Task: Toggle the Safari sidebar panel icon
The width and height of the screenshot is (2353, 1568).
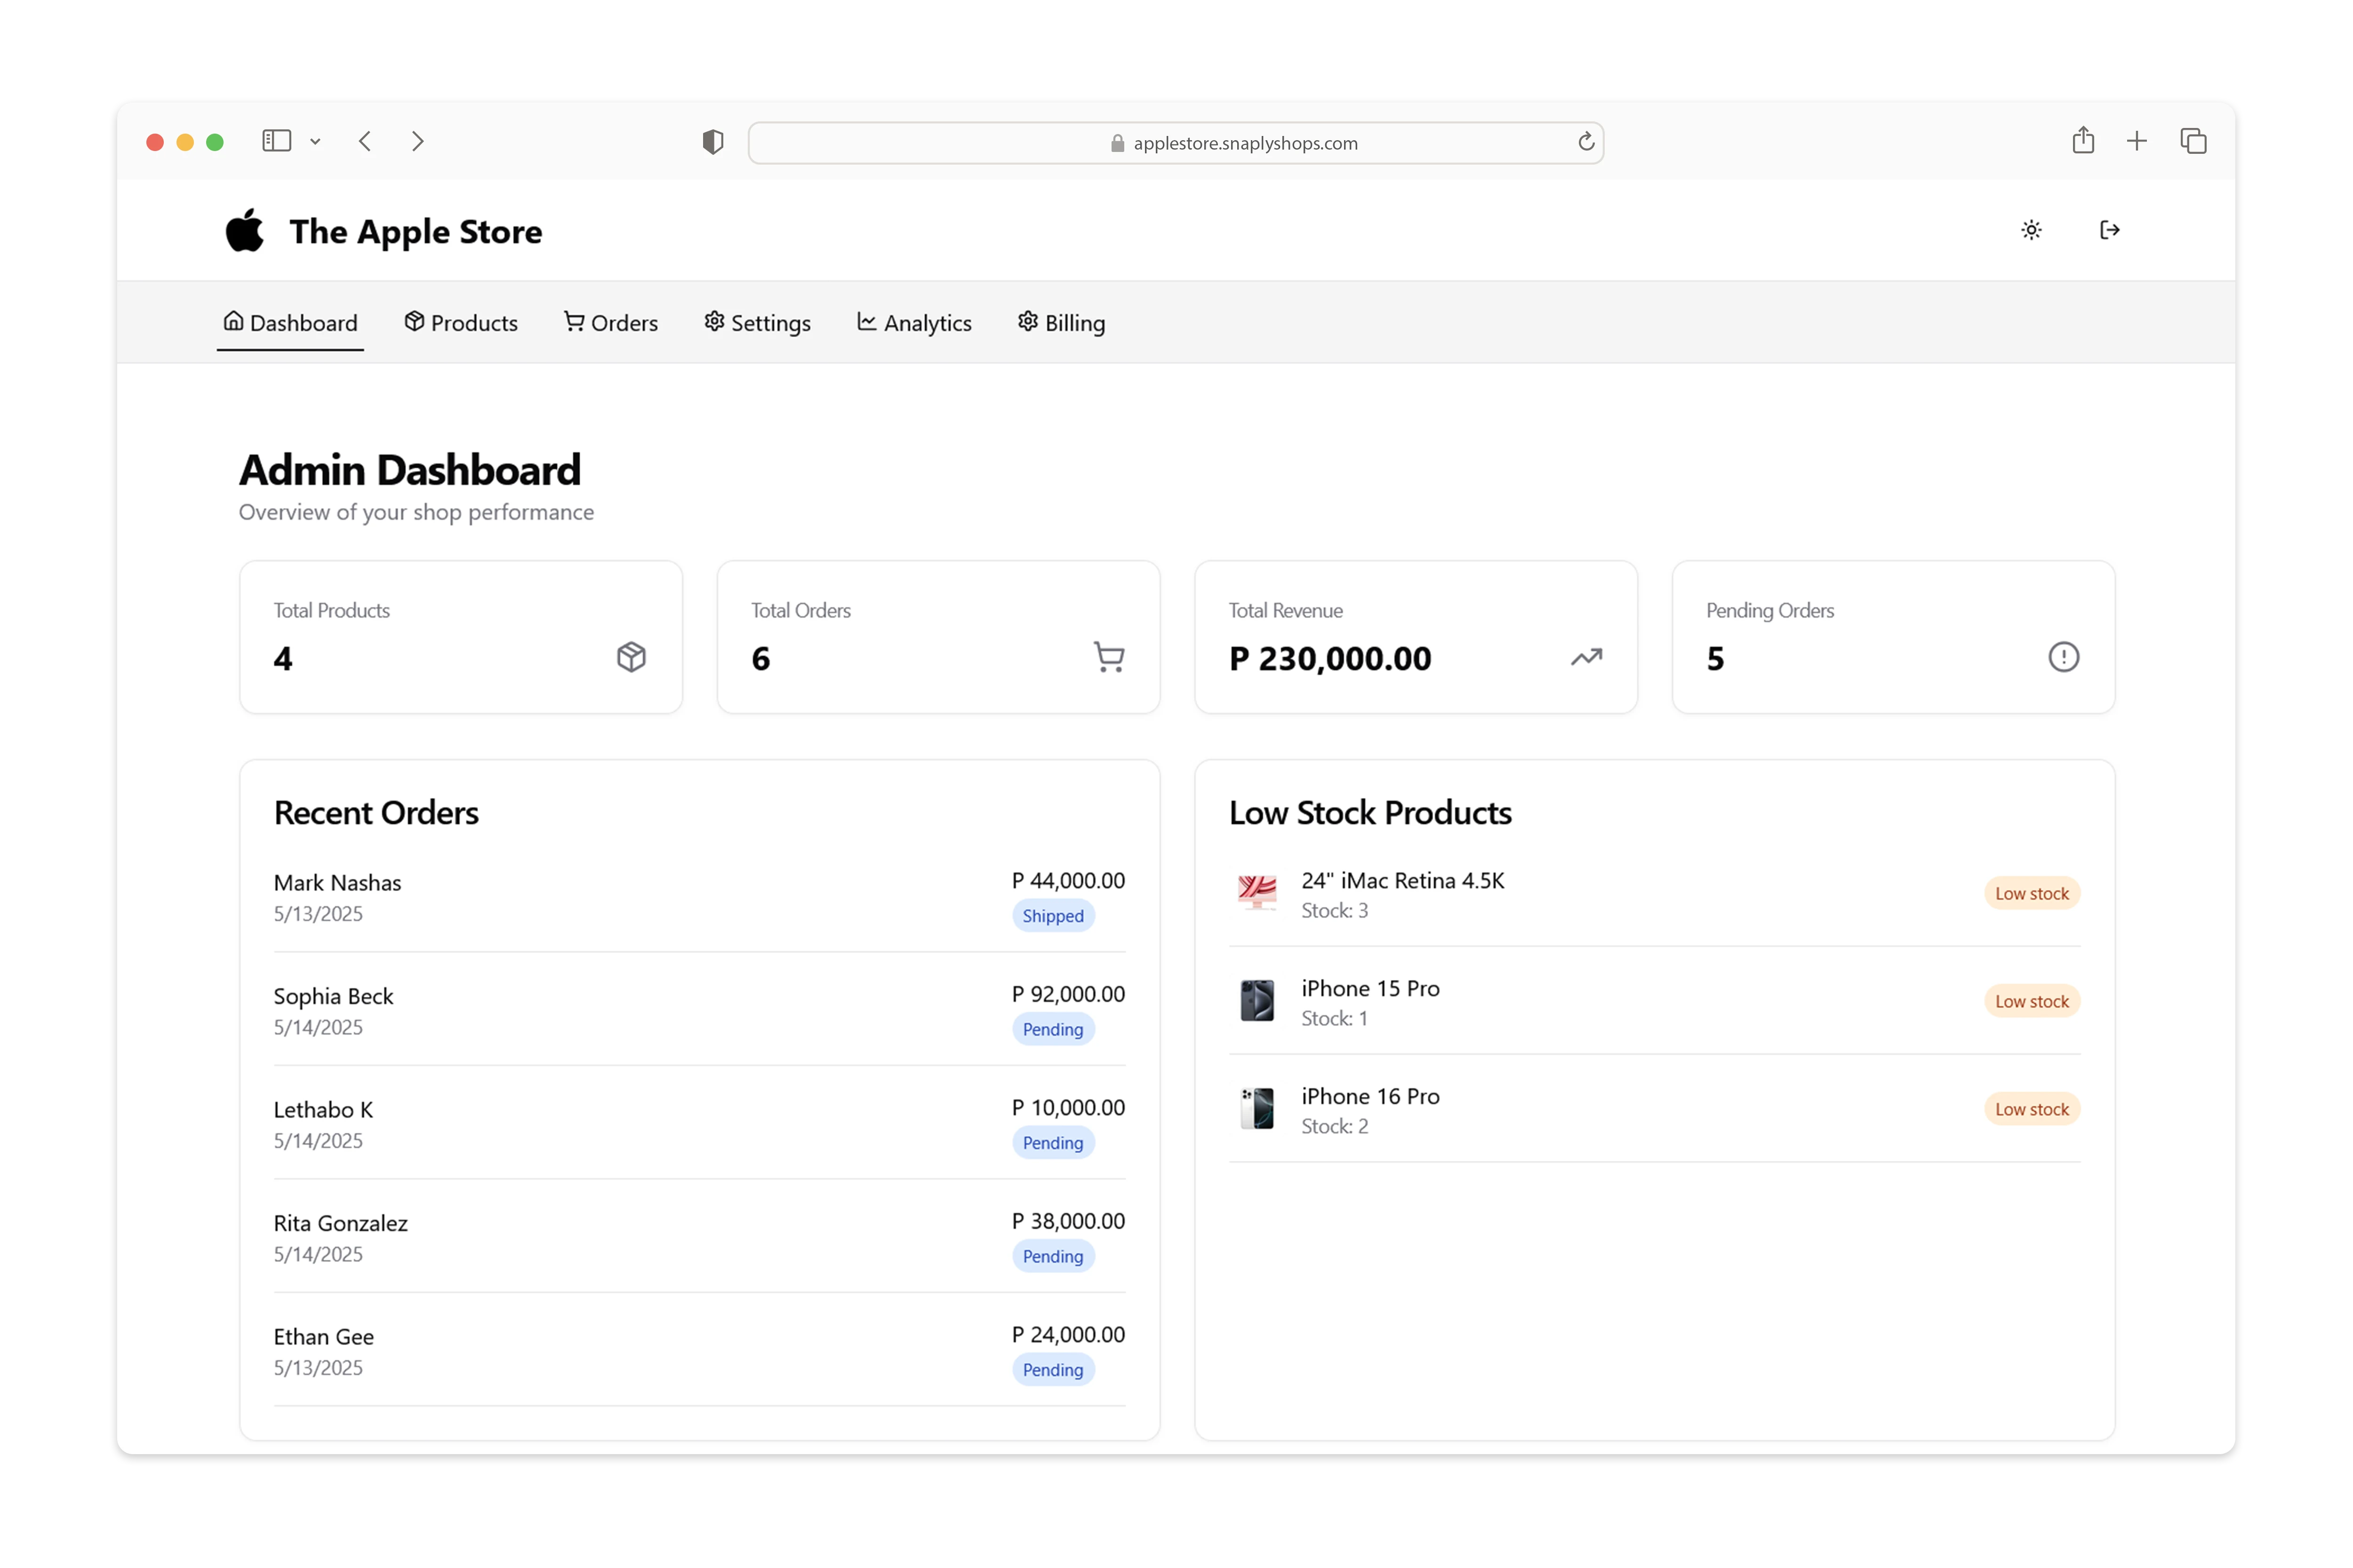Action: [276, 140]
